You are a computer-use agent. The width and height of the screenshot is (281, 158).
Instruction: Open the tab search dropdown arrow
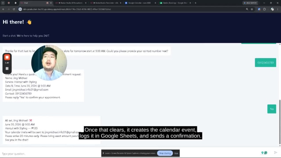[x=3, y=3]
